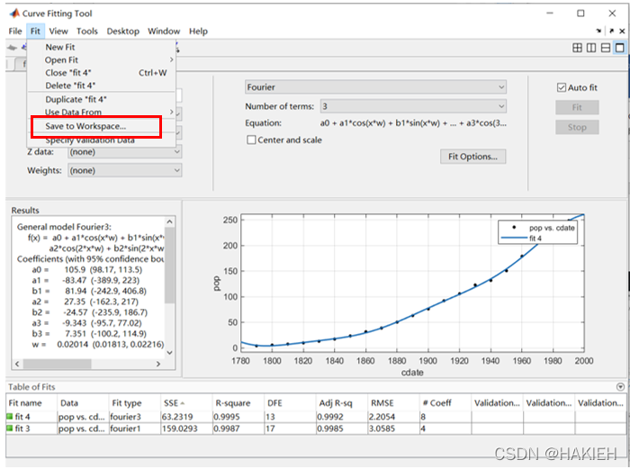The width and height of the screenshot is (630, 469).
Task: Choose New Fit from Fit menu
Action: pyautogui.click(x=101, y=47)
